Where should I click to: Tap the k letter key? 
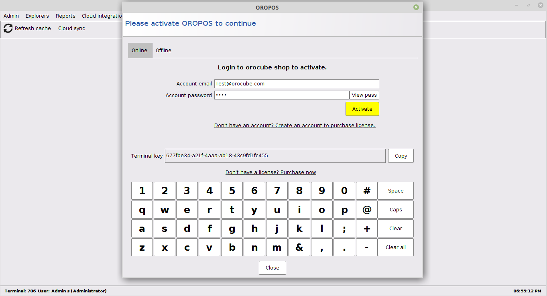(x=299, y=229)
